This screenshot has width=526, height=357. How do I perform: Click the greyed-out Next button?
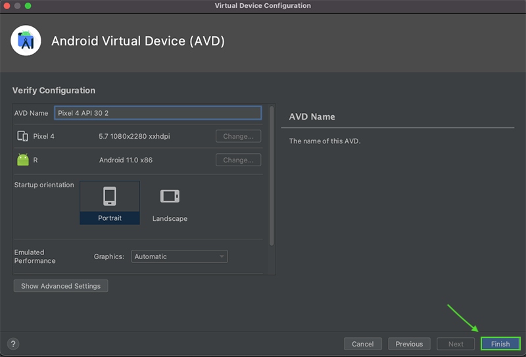tap(456, 344)
